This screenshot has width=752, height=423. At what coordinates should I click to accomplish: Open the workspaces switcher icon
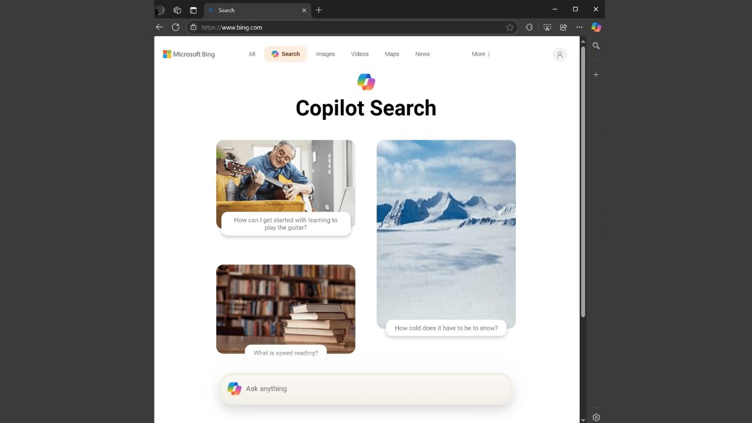(177, 10)
